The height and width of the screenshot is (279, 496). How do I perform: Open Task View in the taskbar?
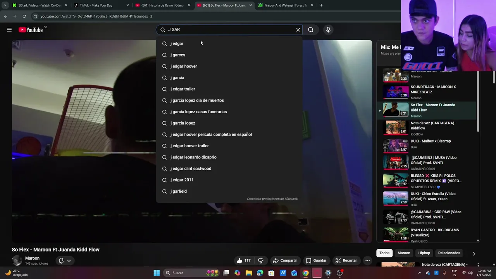226,273
